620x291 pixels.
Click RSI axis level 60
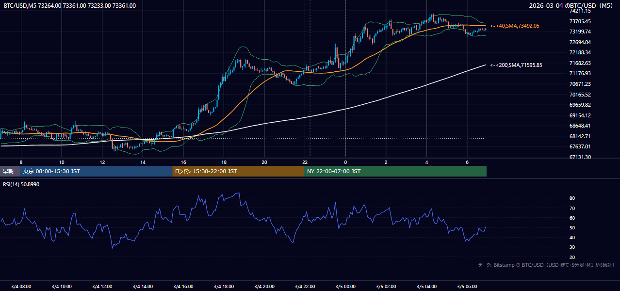tap(572, 218)
